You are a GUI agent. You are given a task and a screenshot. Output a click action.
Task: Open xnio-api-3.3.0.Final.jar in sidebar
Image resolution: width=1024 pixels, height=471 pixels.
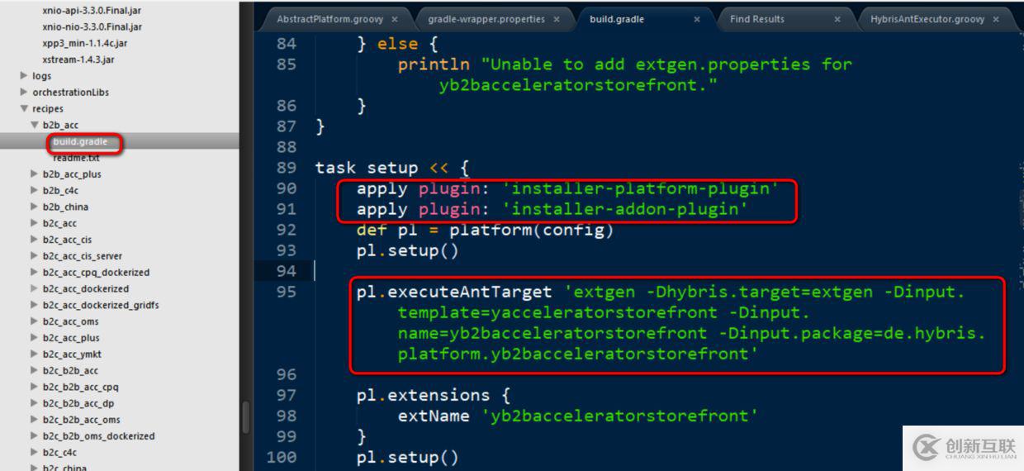[92, 11]
